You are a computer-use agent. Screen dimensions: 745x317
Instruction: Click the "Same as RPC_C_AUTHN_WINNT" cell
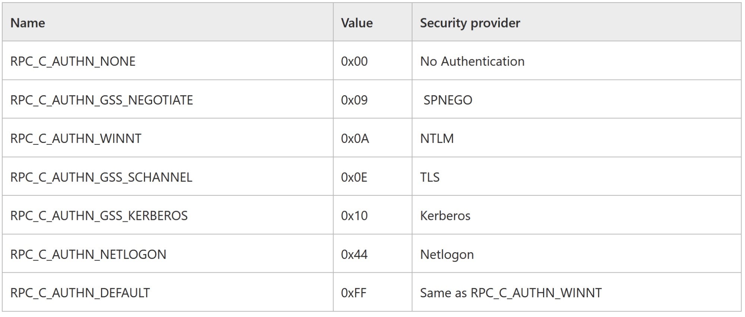tap(511, 293)
